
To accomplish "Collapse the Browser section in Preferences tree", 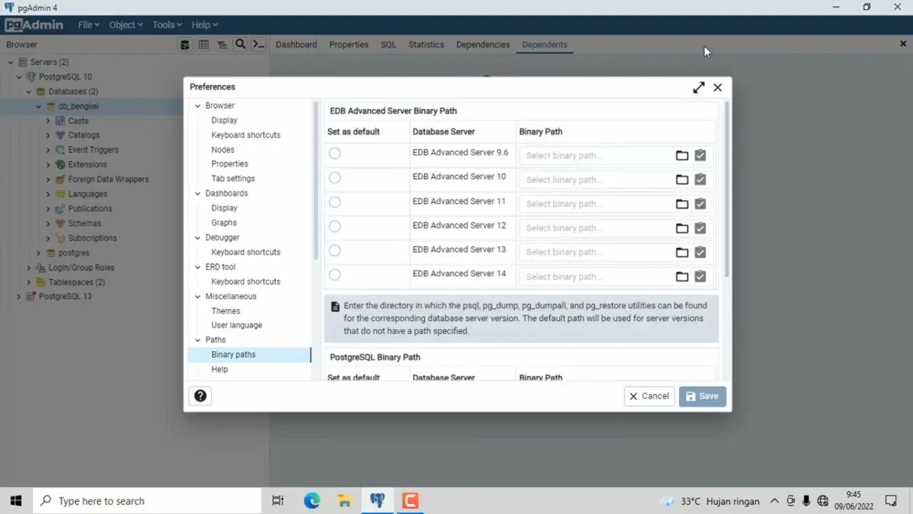I will [198, 106].
